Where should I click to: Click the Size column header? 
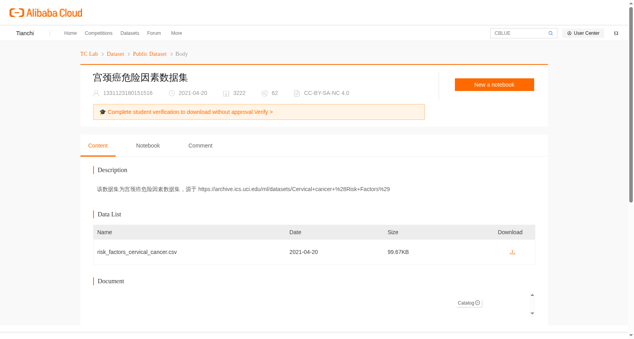pos(393,232)
